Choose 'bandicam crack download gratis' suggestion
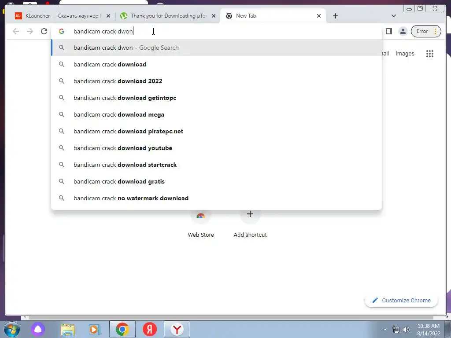Viewport: 451px width, 338px height. click(x=216, y=181)
